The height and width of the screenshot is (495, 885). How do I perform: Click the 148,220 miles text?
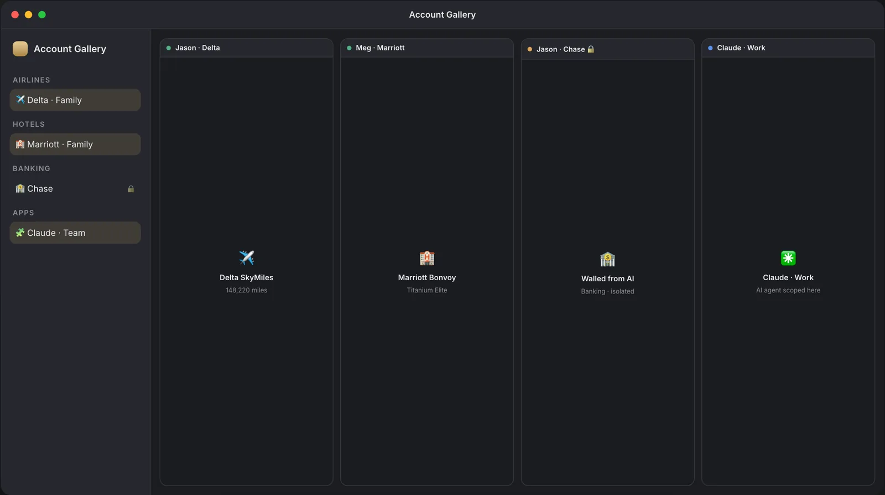[246, 290]
